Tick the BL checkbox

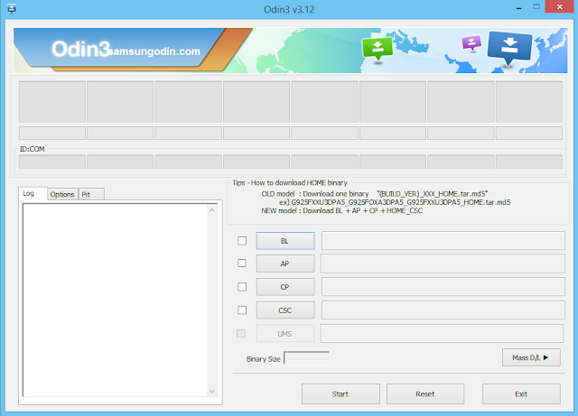242,241
